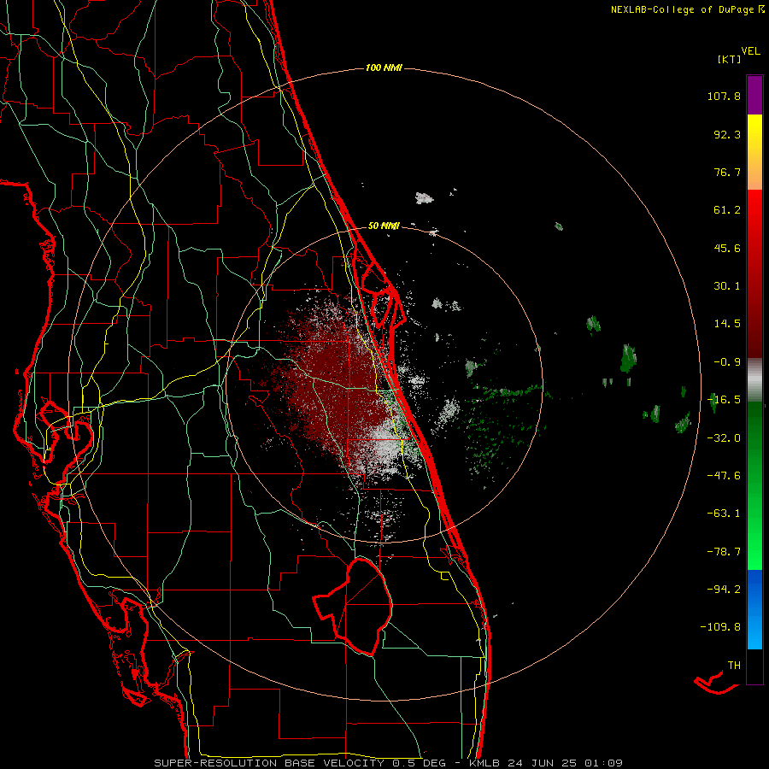Click the [KT] units label
This screenshot has width=769, height=769.
[730, 59]
